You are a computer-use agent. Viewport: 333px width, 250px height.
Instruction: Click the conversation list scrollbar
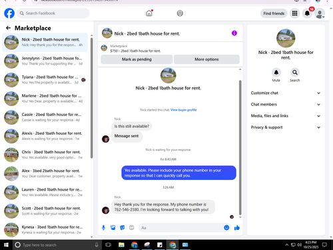coord(91,98)
